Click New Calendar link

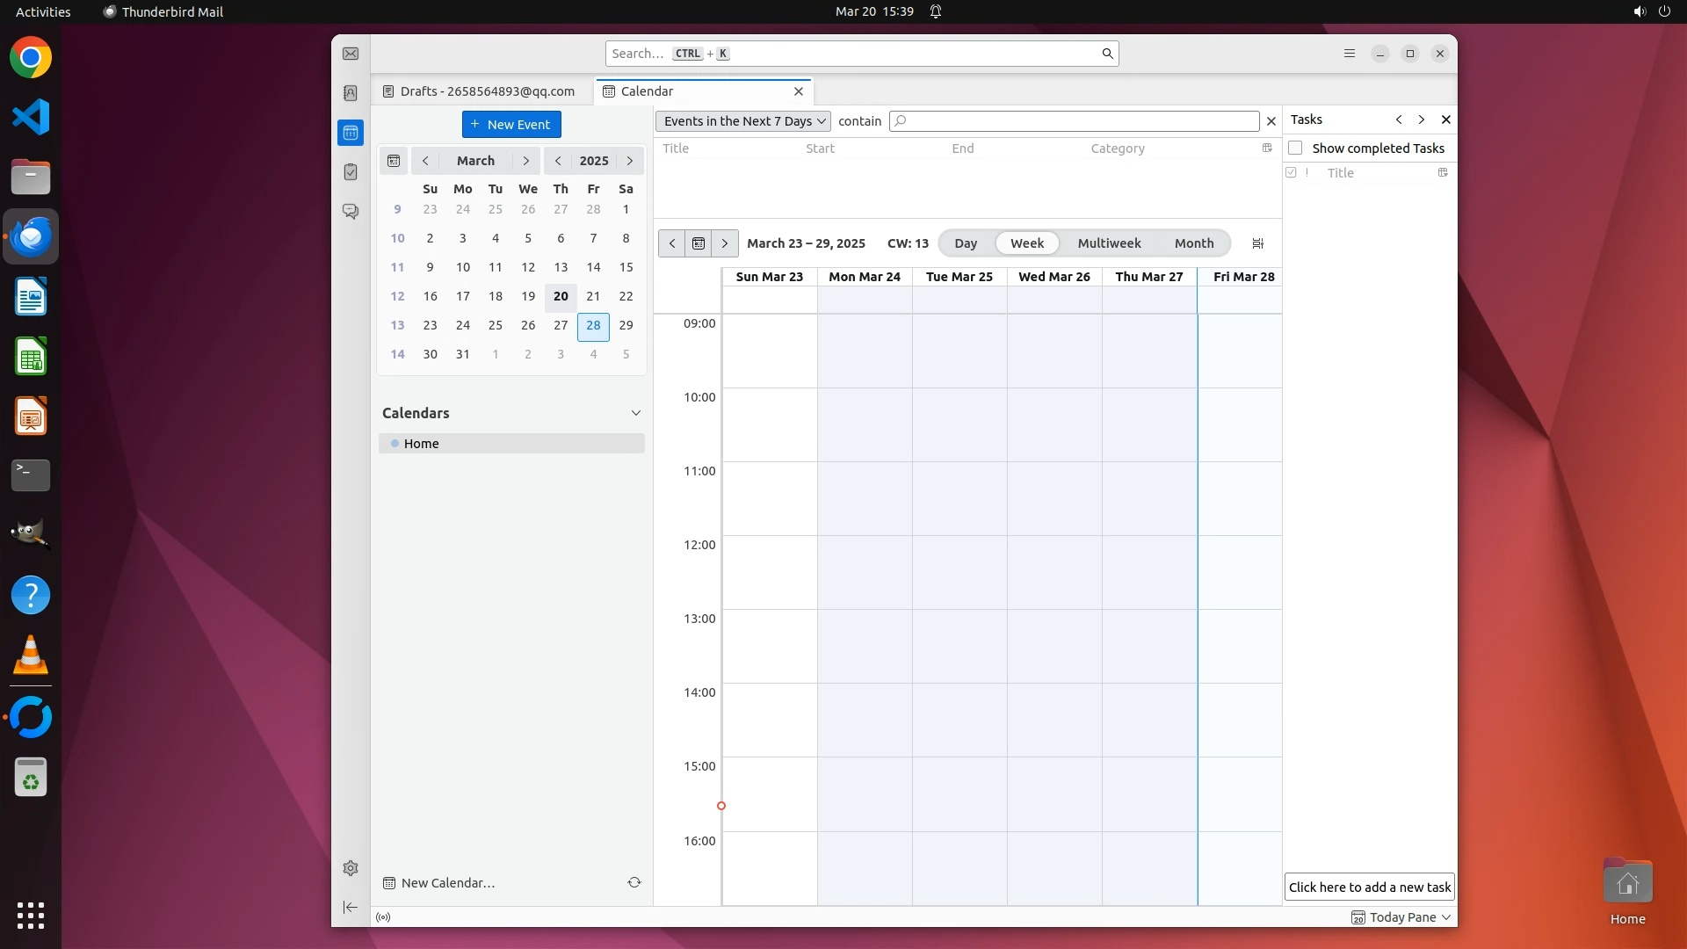(447, 882)
